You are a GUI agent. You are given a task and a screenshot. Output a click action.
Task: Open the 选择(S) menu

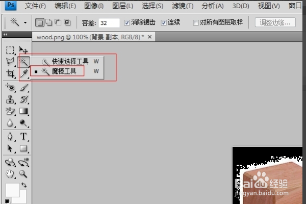(x=152, y=6)
